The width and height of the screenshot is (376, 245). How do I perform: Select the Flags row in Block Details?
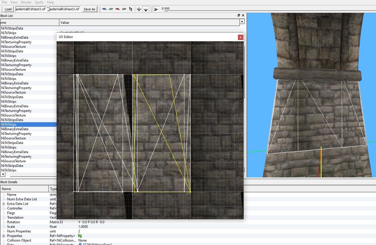pos(28,213)
